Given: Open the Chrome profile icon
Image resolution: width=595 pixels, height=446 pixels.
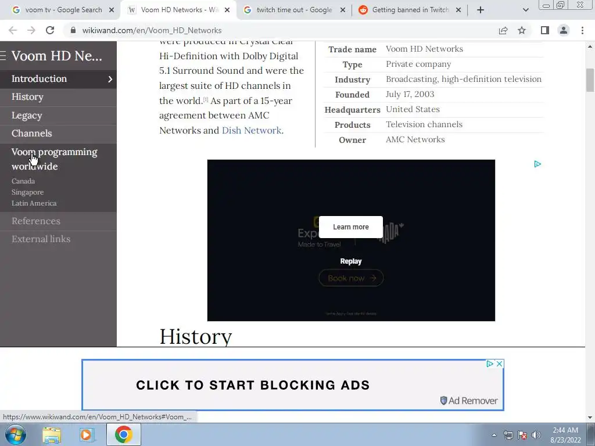Looking at the screenshot, I should point(564,30).
